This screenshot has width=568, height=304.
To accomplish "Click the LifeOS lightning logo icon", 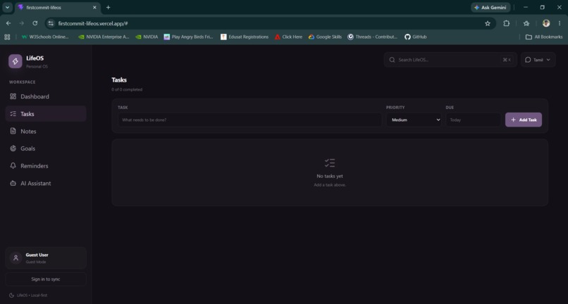I will (x=16, y=61).
